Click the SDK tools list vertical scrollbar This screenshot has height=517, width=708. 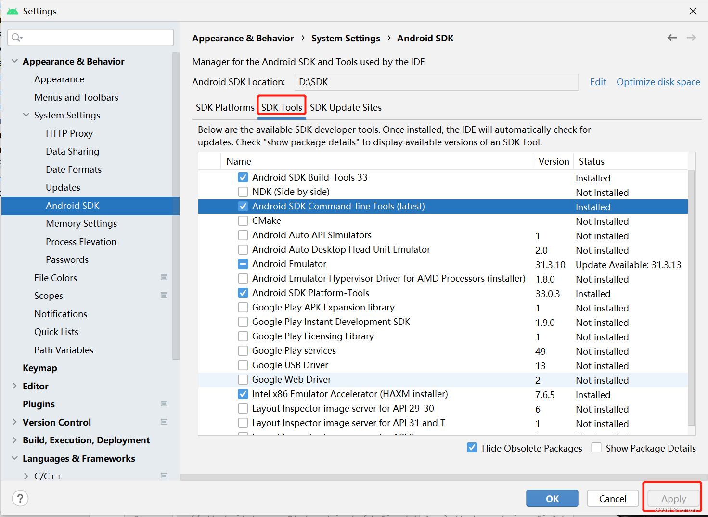(692, 297)
